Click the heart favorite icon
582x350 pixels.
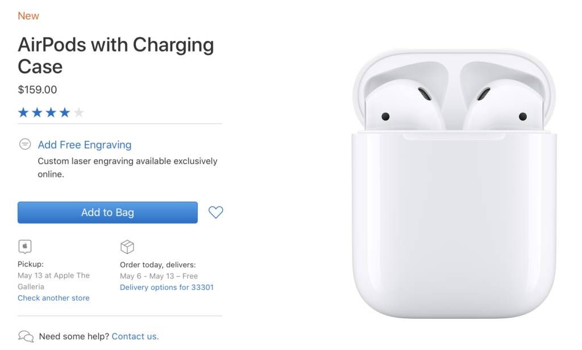215,212
